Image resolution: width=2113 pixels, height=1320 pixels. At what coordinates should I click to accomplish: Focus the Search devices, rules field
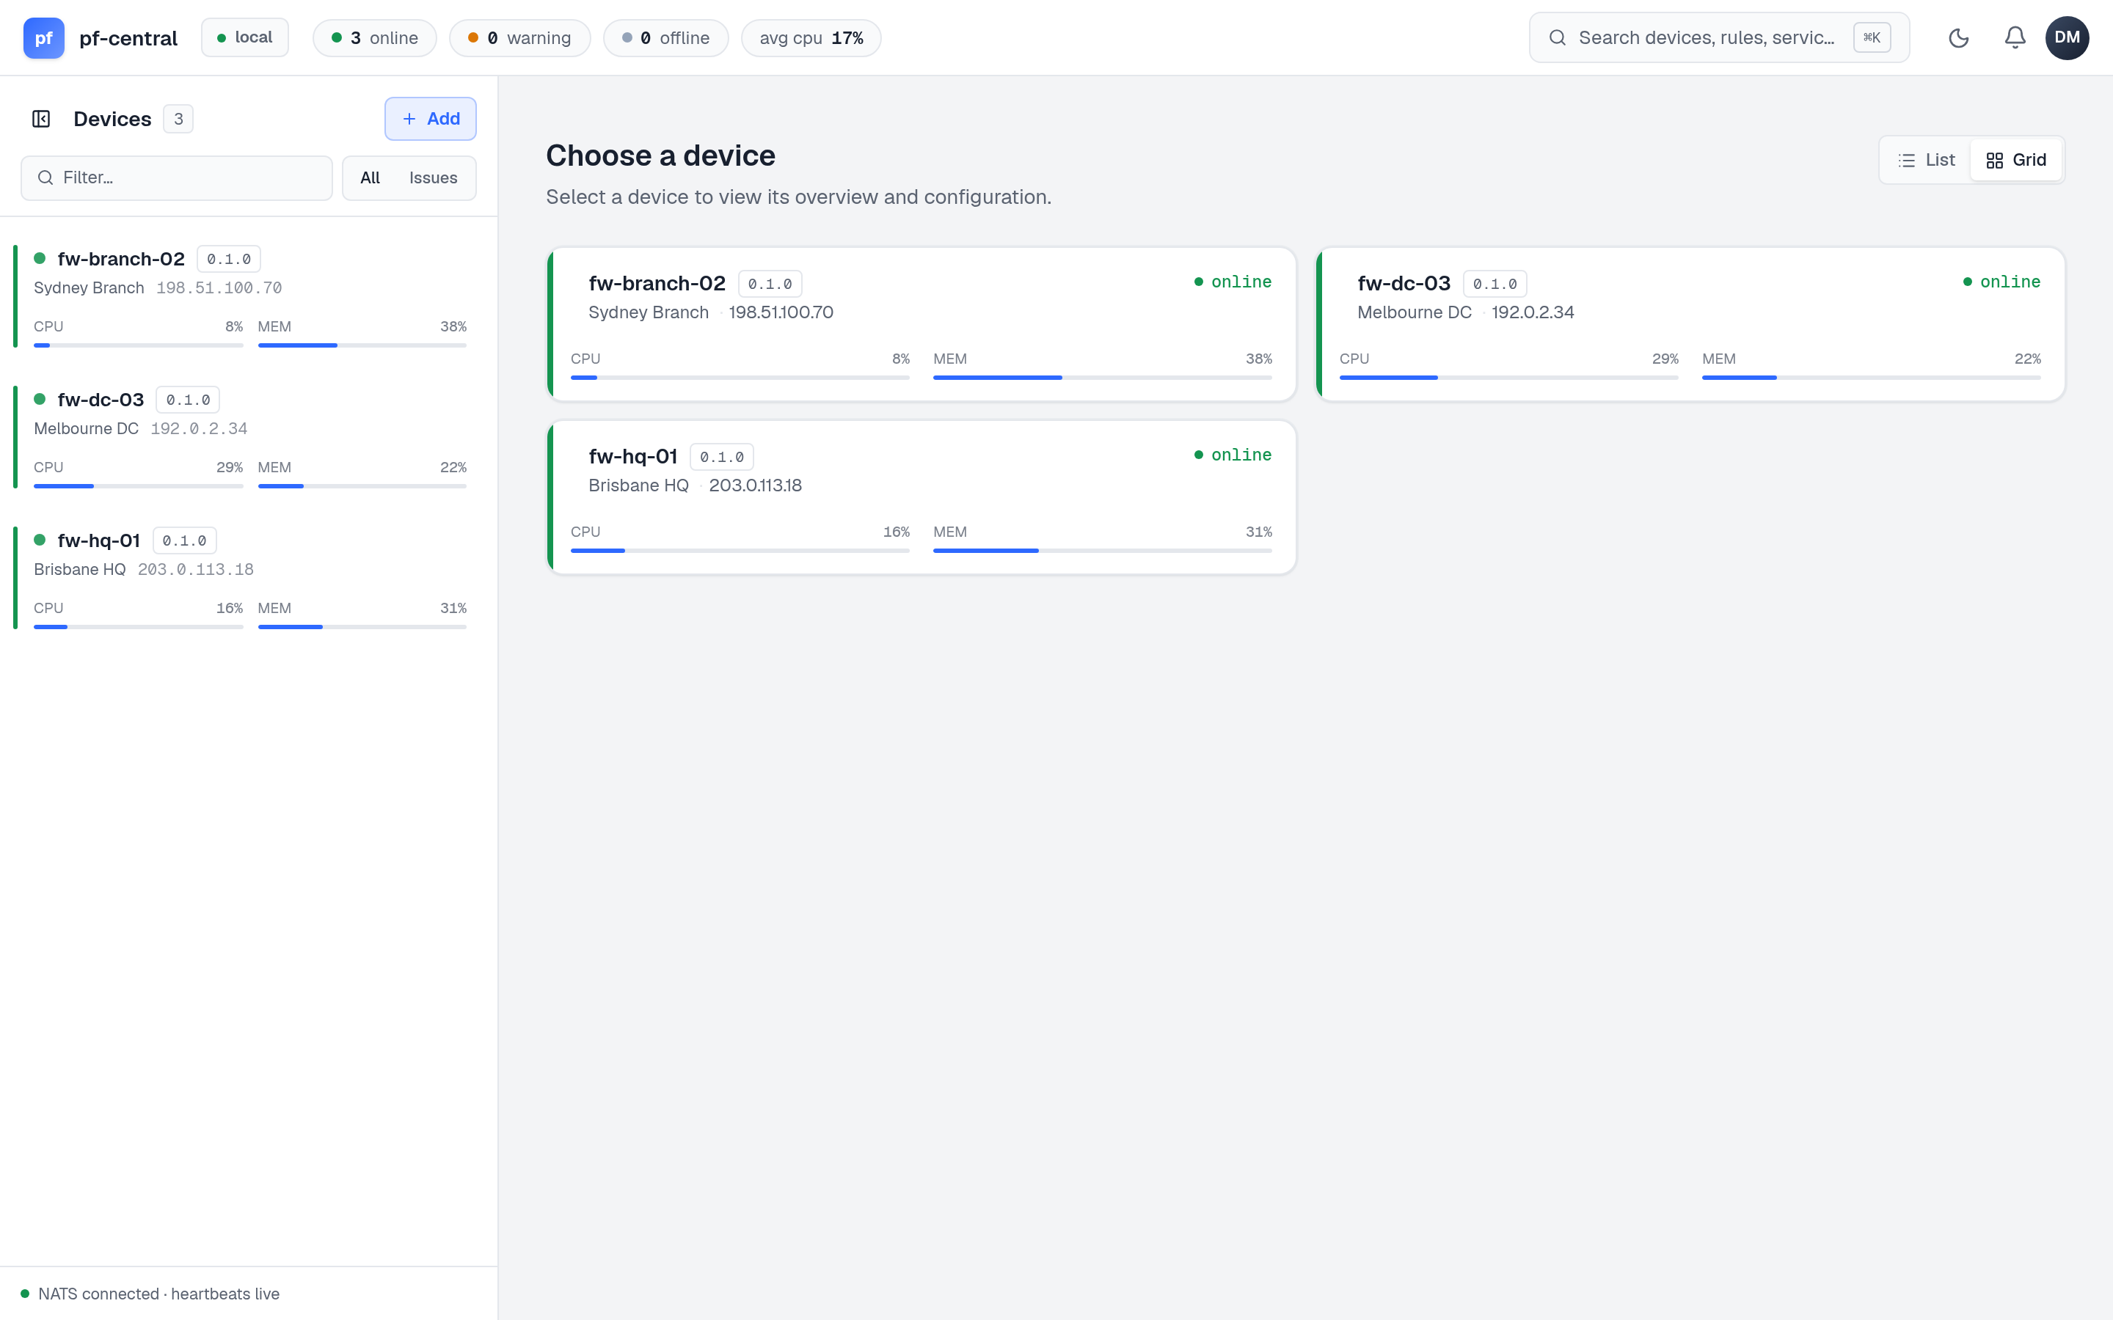[1718, 37]
